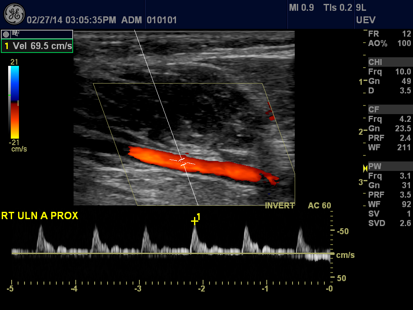This screenshot has width=413, height=310.
Task: Click the 9L probe label in the header
Action: (361, 8)
